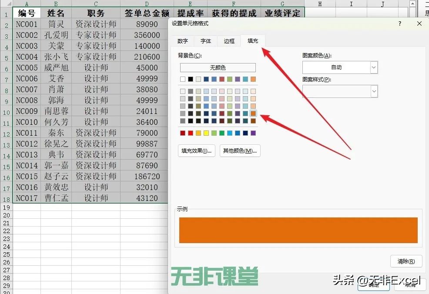Screen dimensions: 429x294
Task: Click header cell 职务
Action: 96,13
